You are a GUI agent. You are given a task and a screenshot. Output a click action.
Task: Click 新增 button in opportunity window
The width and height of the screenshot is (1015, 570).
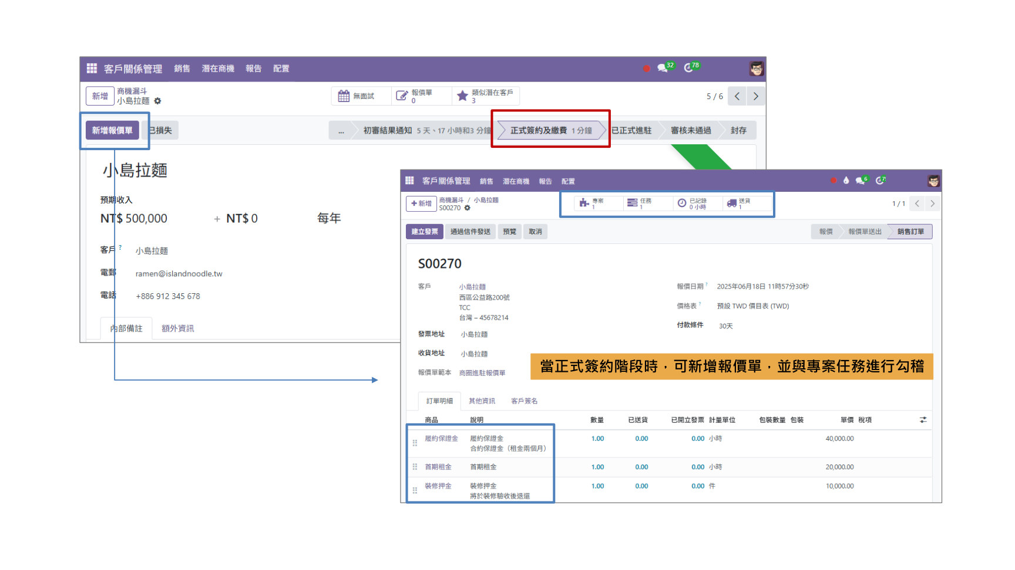tap(100, 96)
